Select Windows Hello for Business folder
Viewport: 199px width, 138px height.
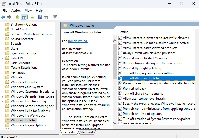[x=30, y=111]
